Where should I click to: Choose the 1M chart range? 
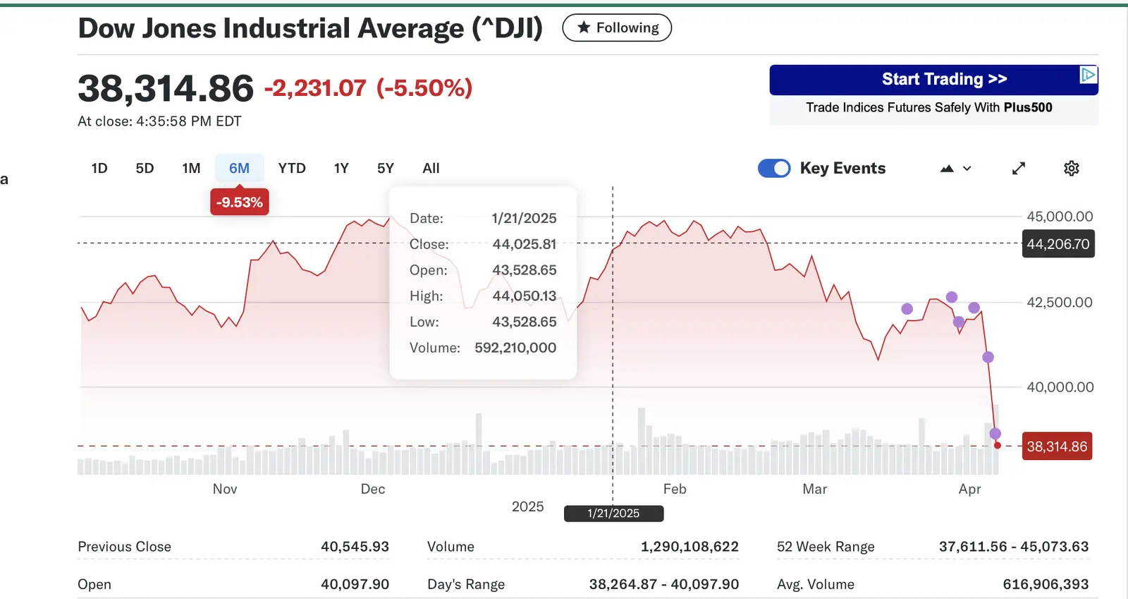click(x=191, y=168)
